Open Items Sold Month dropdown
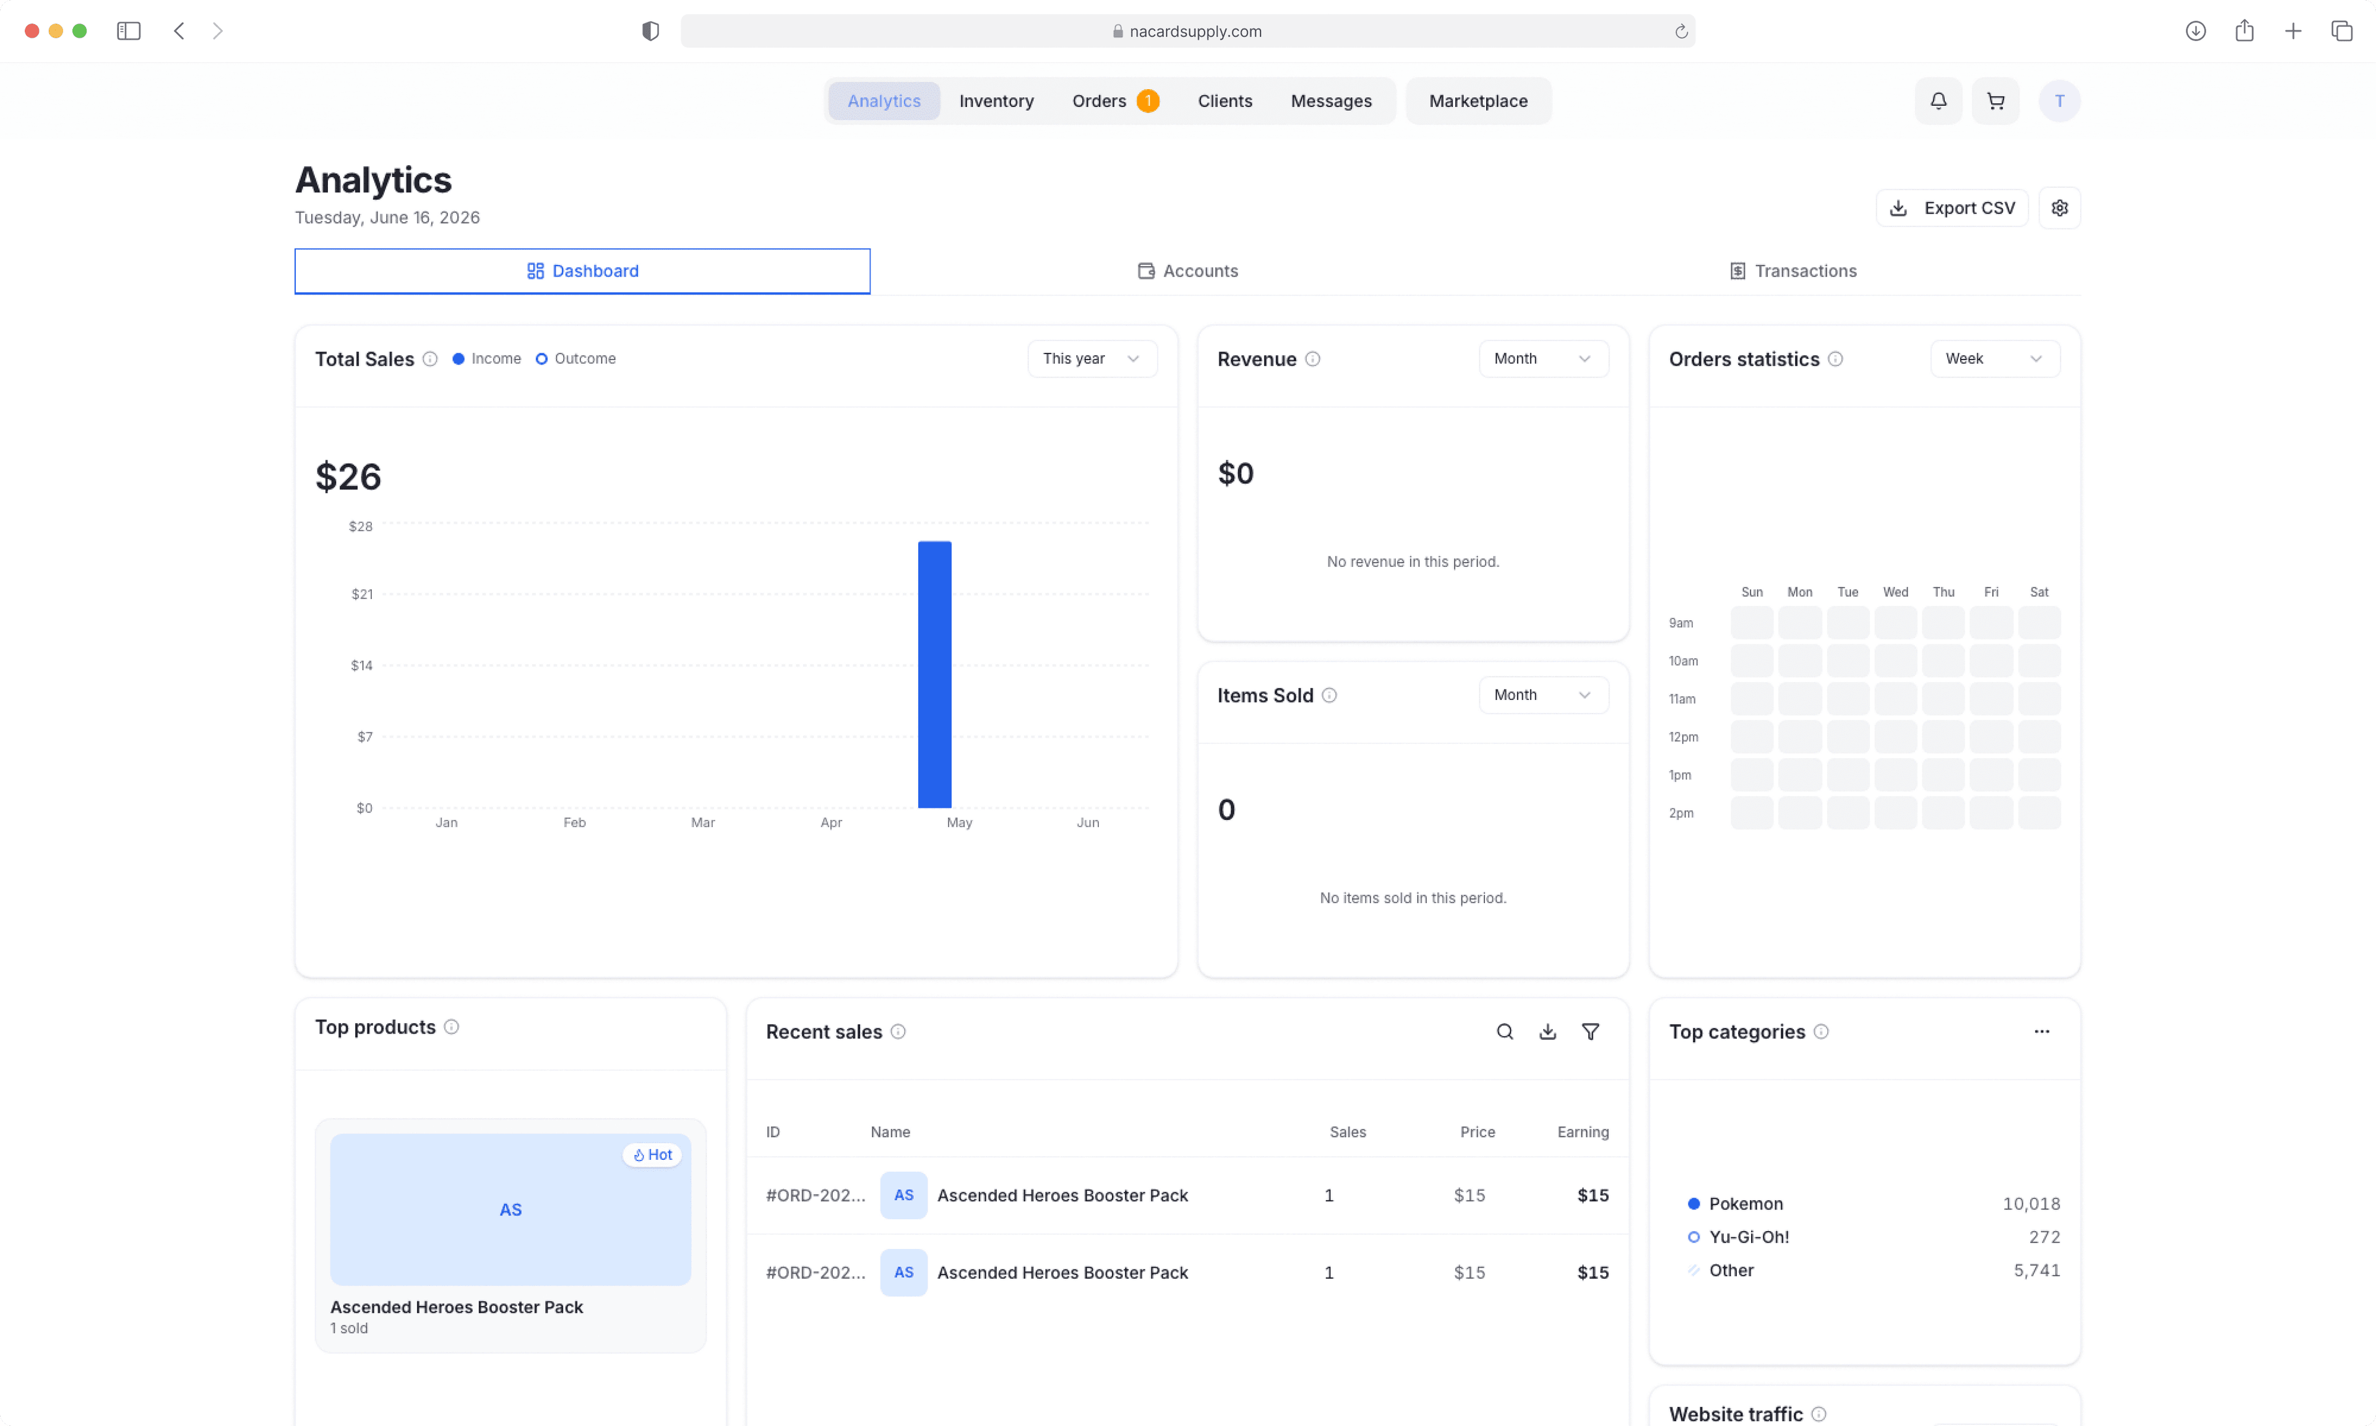The image size is (2376, 1426). coord(1543,695)
